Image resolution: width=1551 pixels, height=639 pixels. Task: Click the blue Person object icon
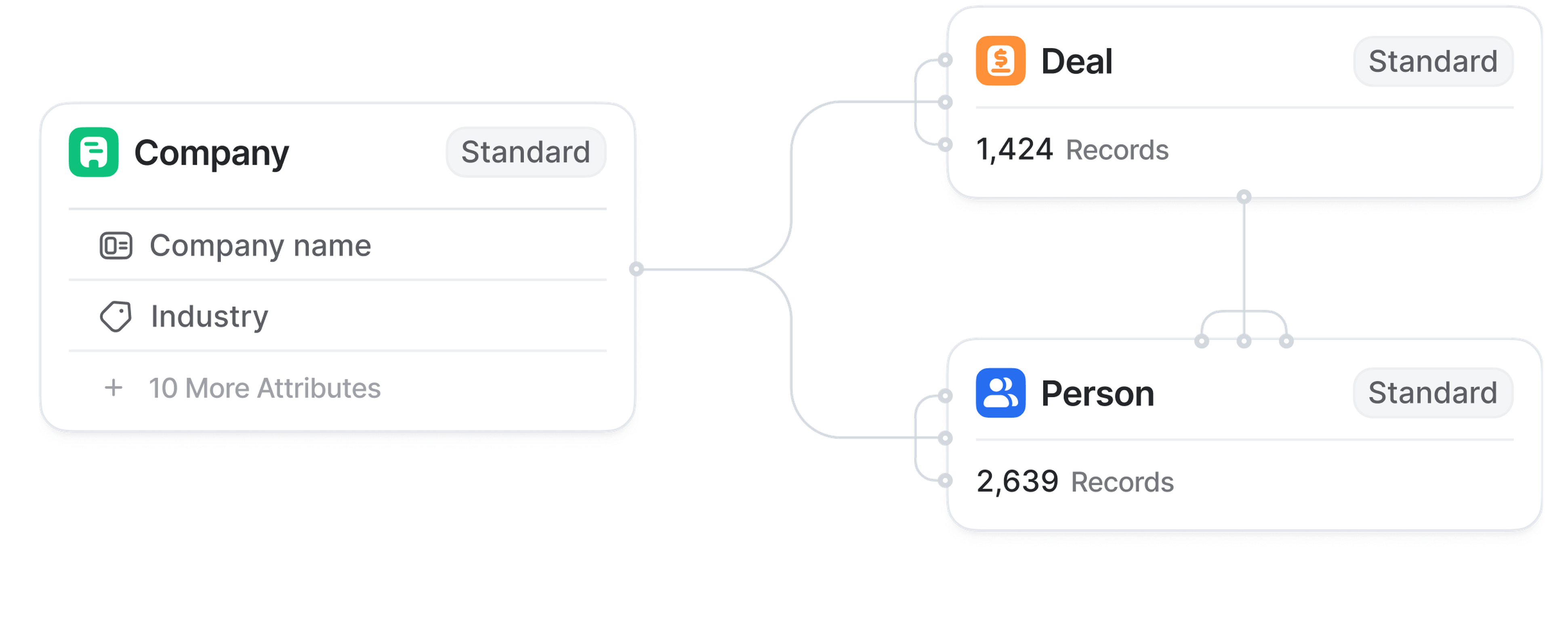pos(1000,393)
